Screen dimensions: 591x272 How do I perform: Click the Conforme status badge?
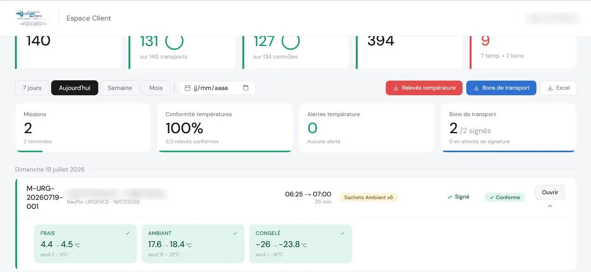tap(504, 197)
